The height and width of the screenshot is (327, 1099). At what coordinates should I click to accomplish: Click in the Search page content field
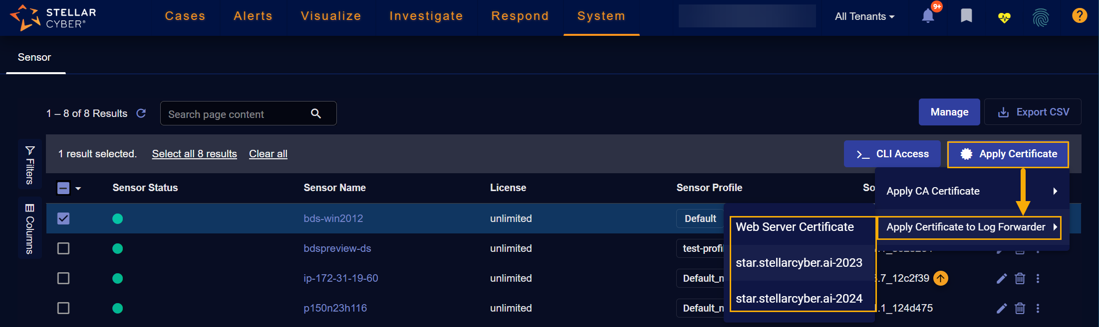click(237, 114)
